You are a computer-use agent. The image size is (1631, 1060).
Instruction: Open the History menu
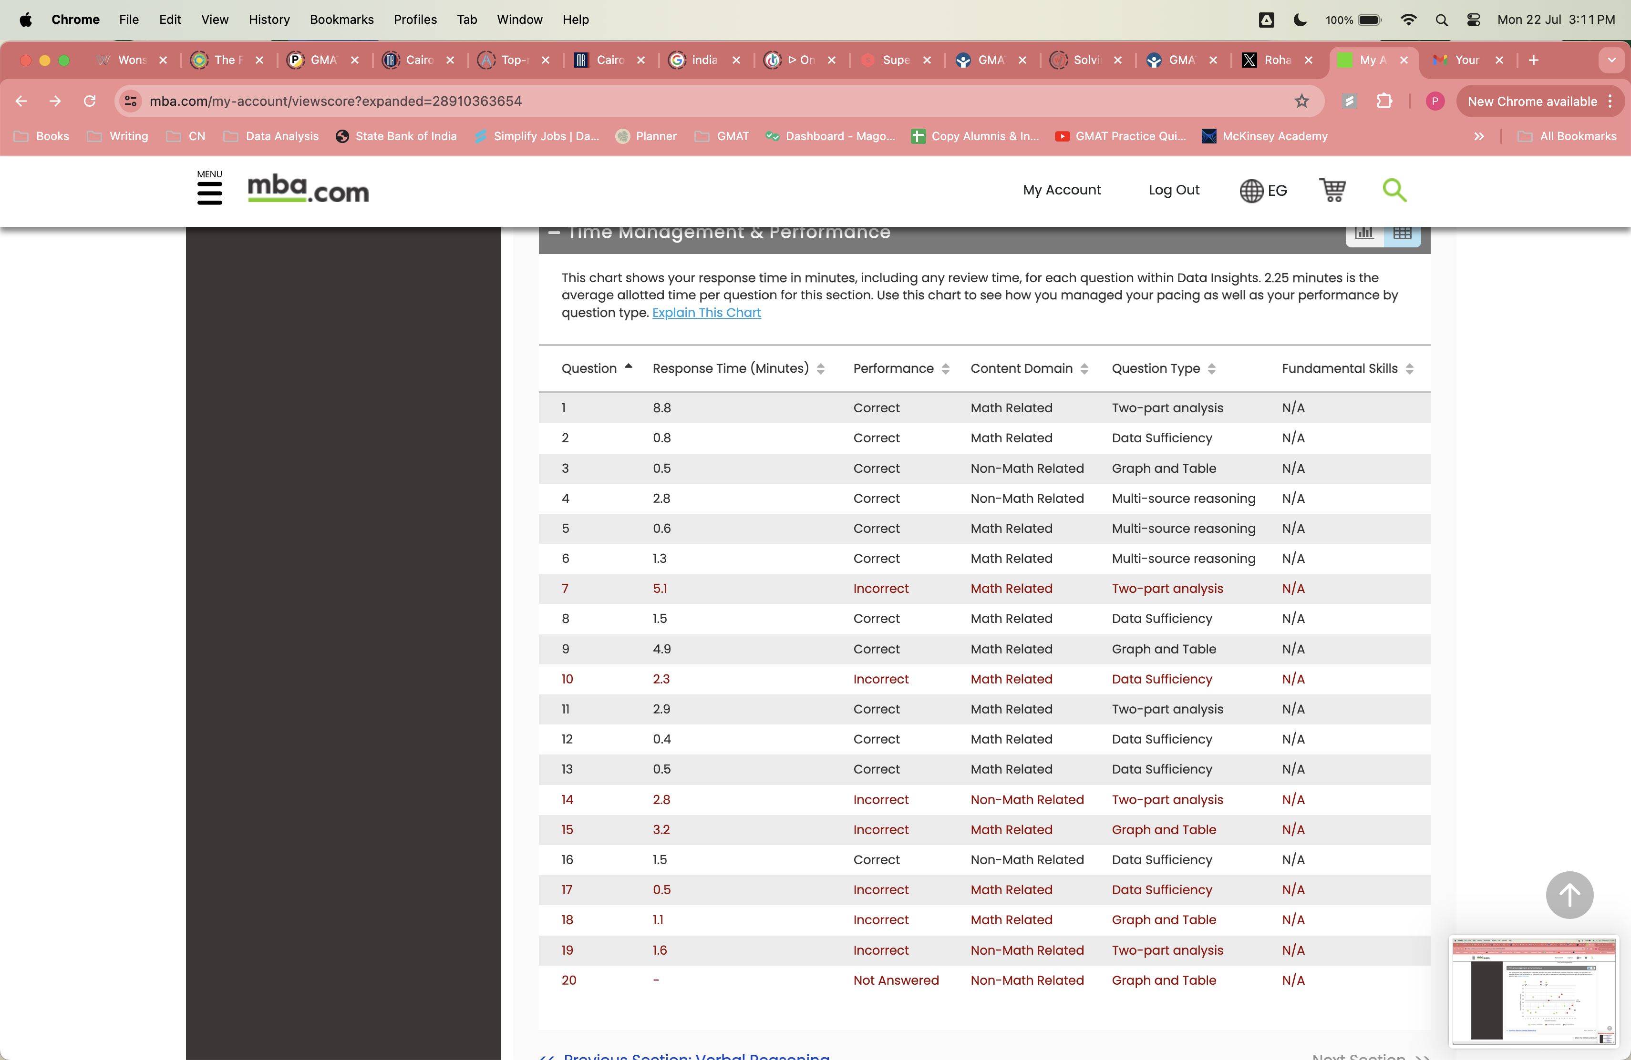tap(268, 20)
